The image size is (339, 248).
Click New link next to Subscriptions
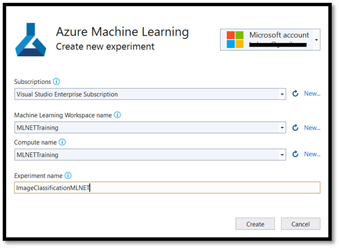312,94
